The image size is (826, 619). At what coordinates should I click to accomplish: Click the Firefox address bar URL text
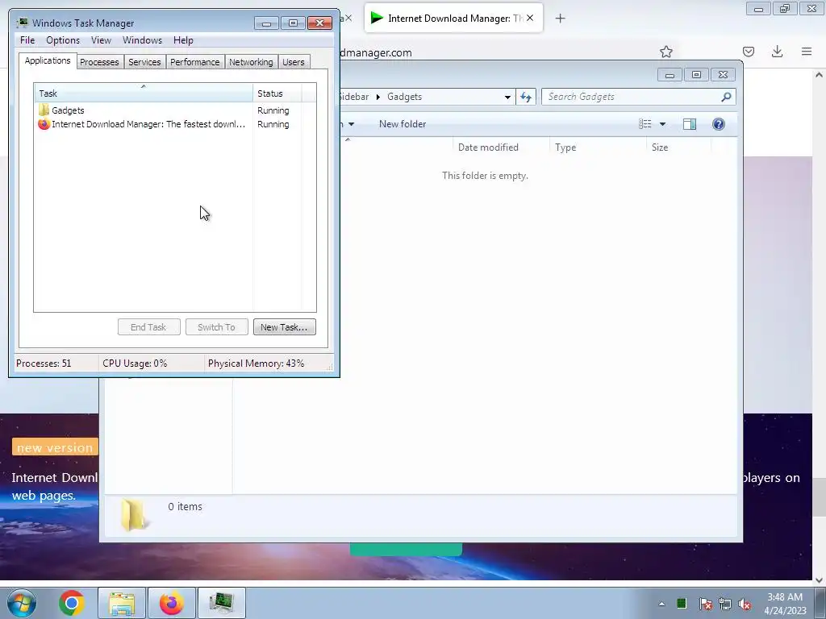pos(376,52)
